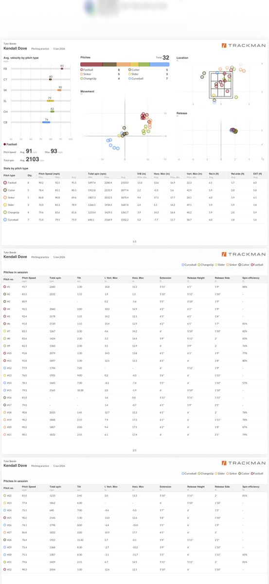The height and width of the screenshot is (584, 269).
Task: Select total spin 640 in pitch #24 row
Action: (52, 511)
